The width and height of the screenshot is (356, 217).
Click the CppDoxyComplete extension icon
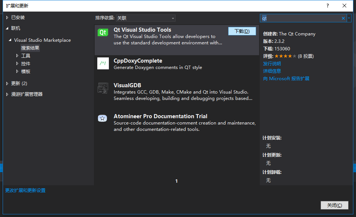103,63
